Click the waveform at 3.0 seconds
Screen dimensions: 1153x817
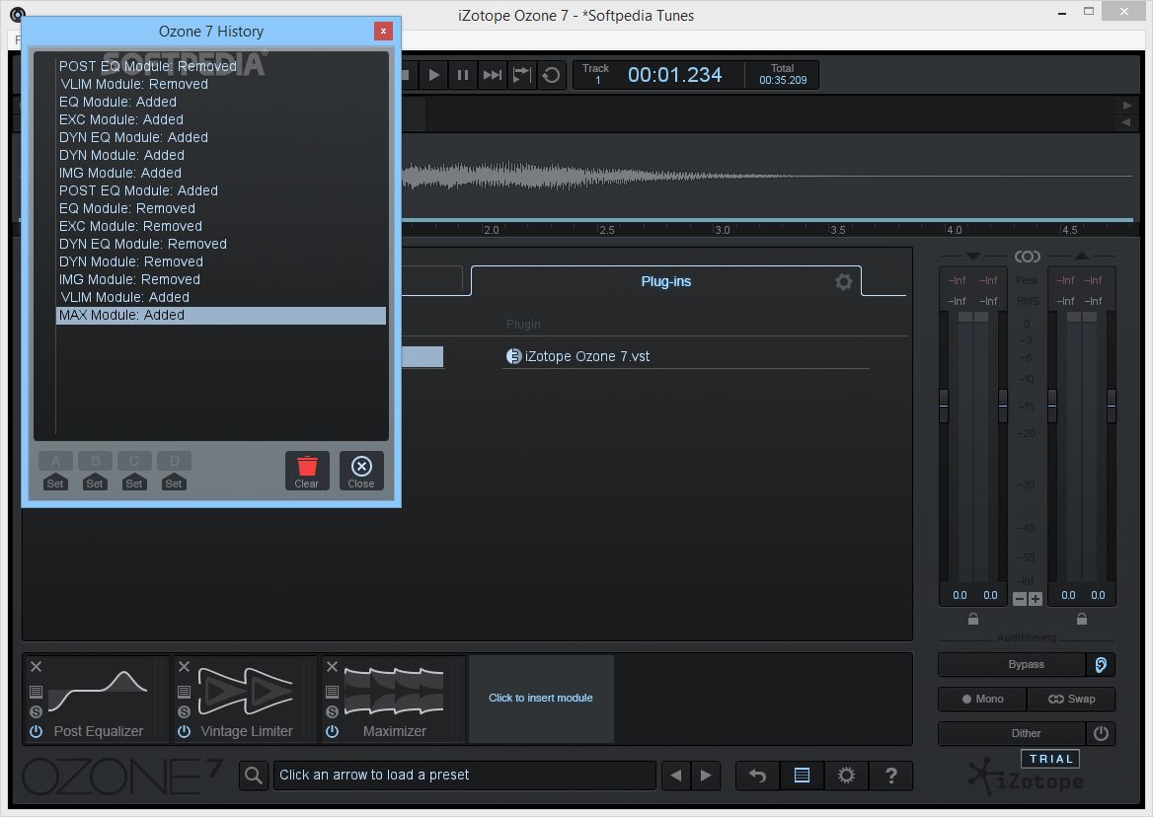[715, 177]
